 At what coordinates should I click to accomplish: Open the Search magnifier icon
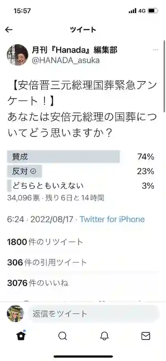63,336
